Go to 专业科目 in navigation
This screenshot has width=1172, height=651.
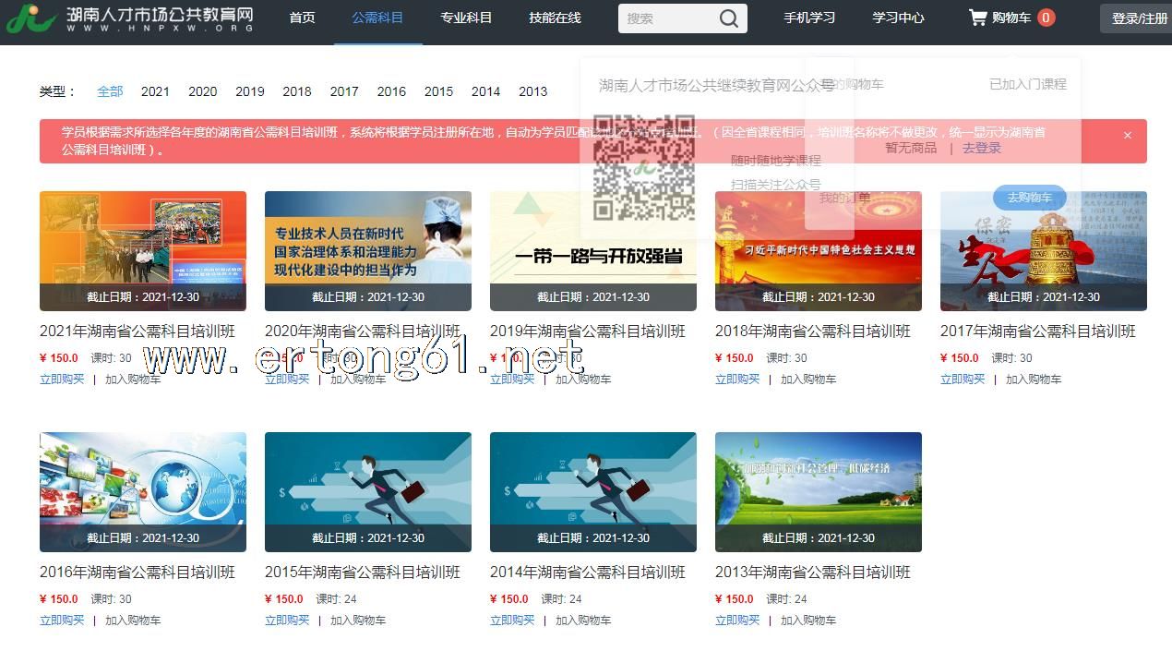pos(465,18)
